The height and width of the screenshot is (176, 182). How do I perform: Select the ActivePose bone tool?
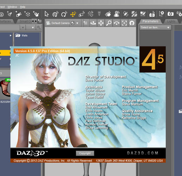90,14
